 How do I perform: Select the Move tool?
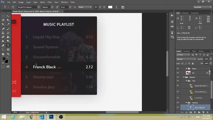8,16
